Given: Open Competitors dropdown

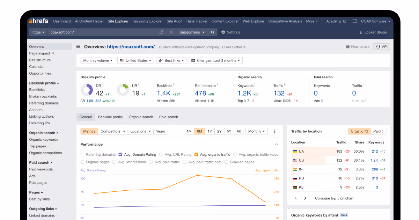Looking at the screenshot, I should coord(113,131).
